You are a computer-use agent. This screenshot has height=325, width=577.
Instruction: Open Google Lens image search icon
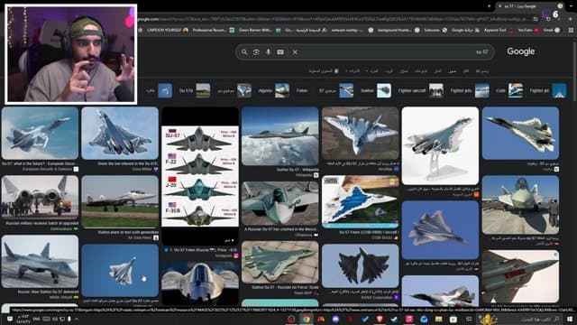point(256,52)
